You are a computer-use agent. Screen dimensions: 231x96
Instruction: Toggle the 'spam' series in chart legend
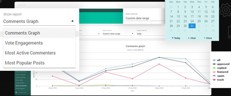(218, 76)
